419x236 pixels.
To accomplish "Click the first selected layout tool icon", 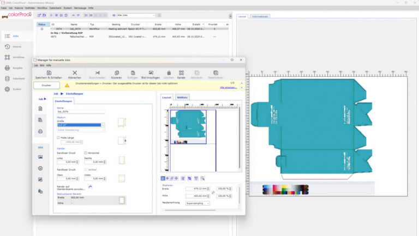I will pos(163,178).
